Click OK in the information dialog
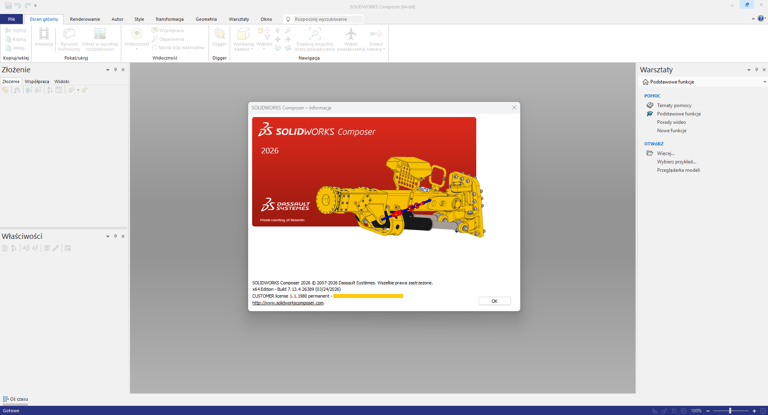Screen dimensions: 768x415 click(495, 301)
